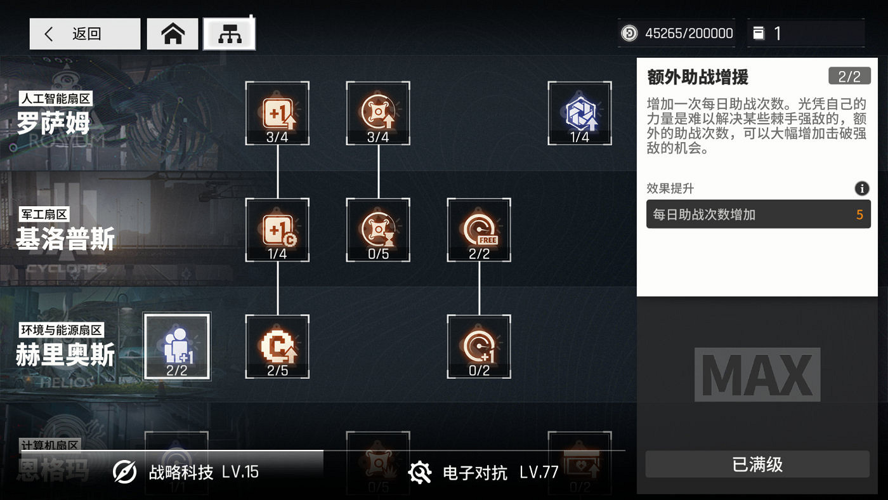Open the tech tree hierarchy view icon
This screenshot has height=500, width=888.
(x=229, y=34)
